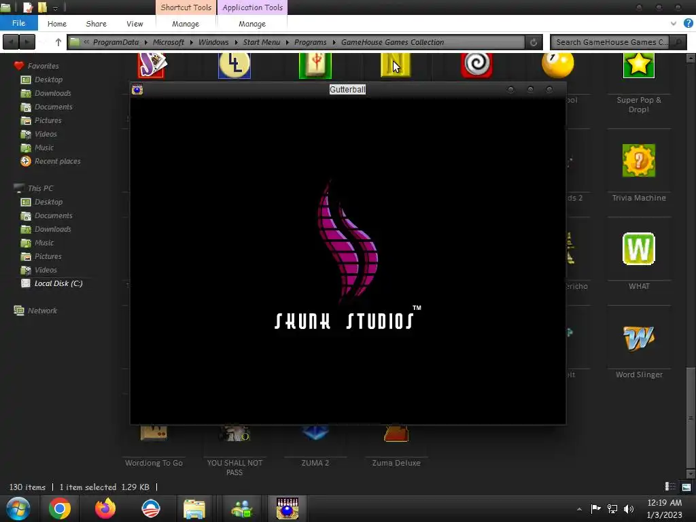696x522 pixels.
Task: Select the WHAT game icon
Action: click(x=639, y=249)
